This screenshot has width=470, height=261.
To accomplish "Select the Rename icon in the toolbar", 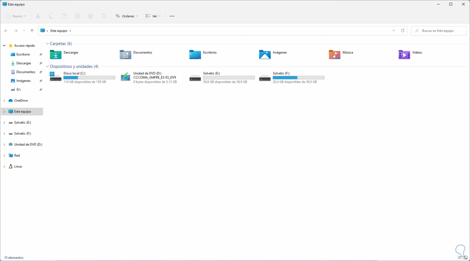I will (x=77, y=16).
